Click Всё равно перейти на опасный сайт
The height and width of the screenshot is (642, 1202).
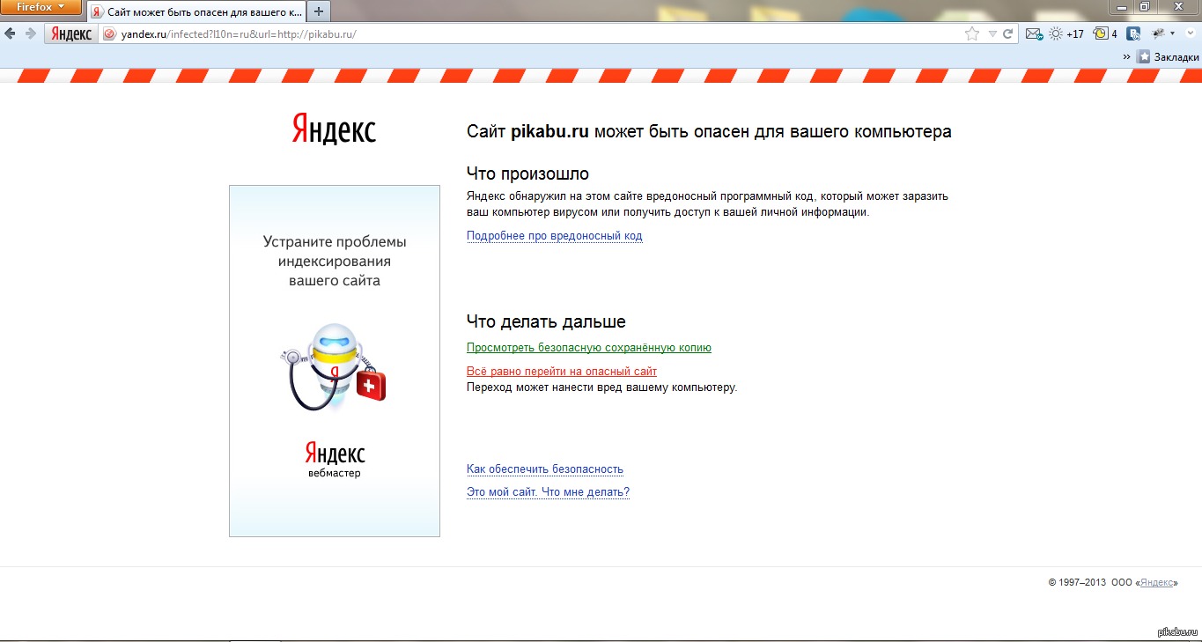[x=561, y=372]
